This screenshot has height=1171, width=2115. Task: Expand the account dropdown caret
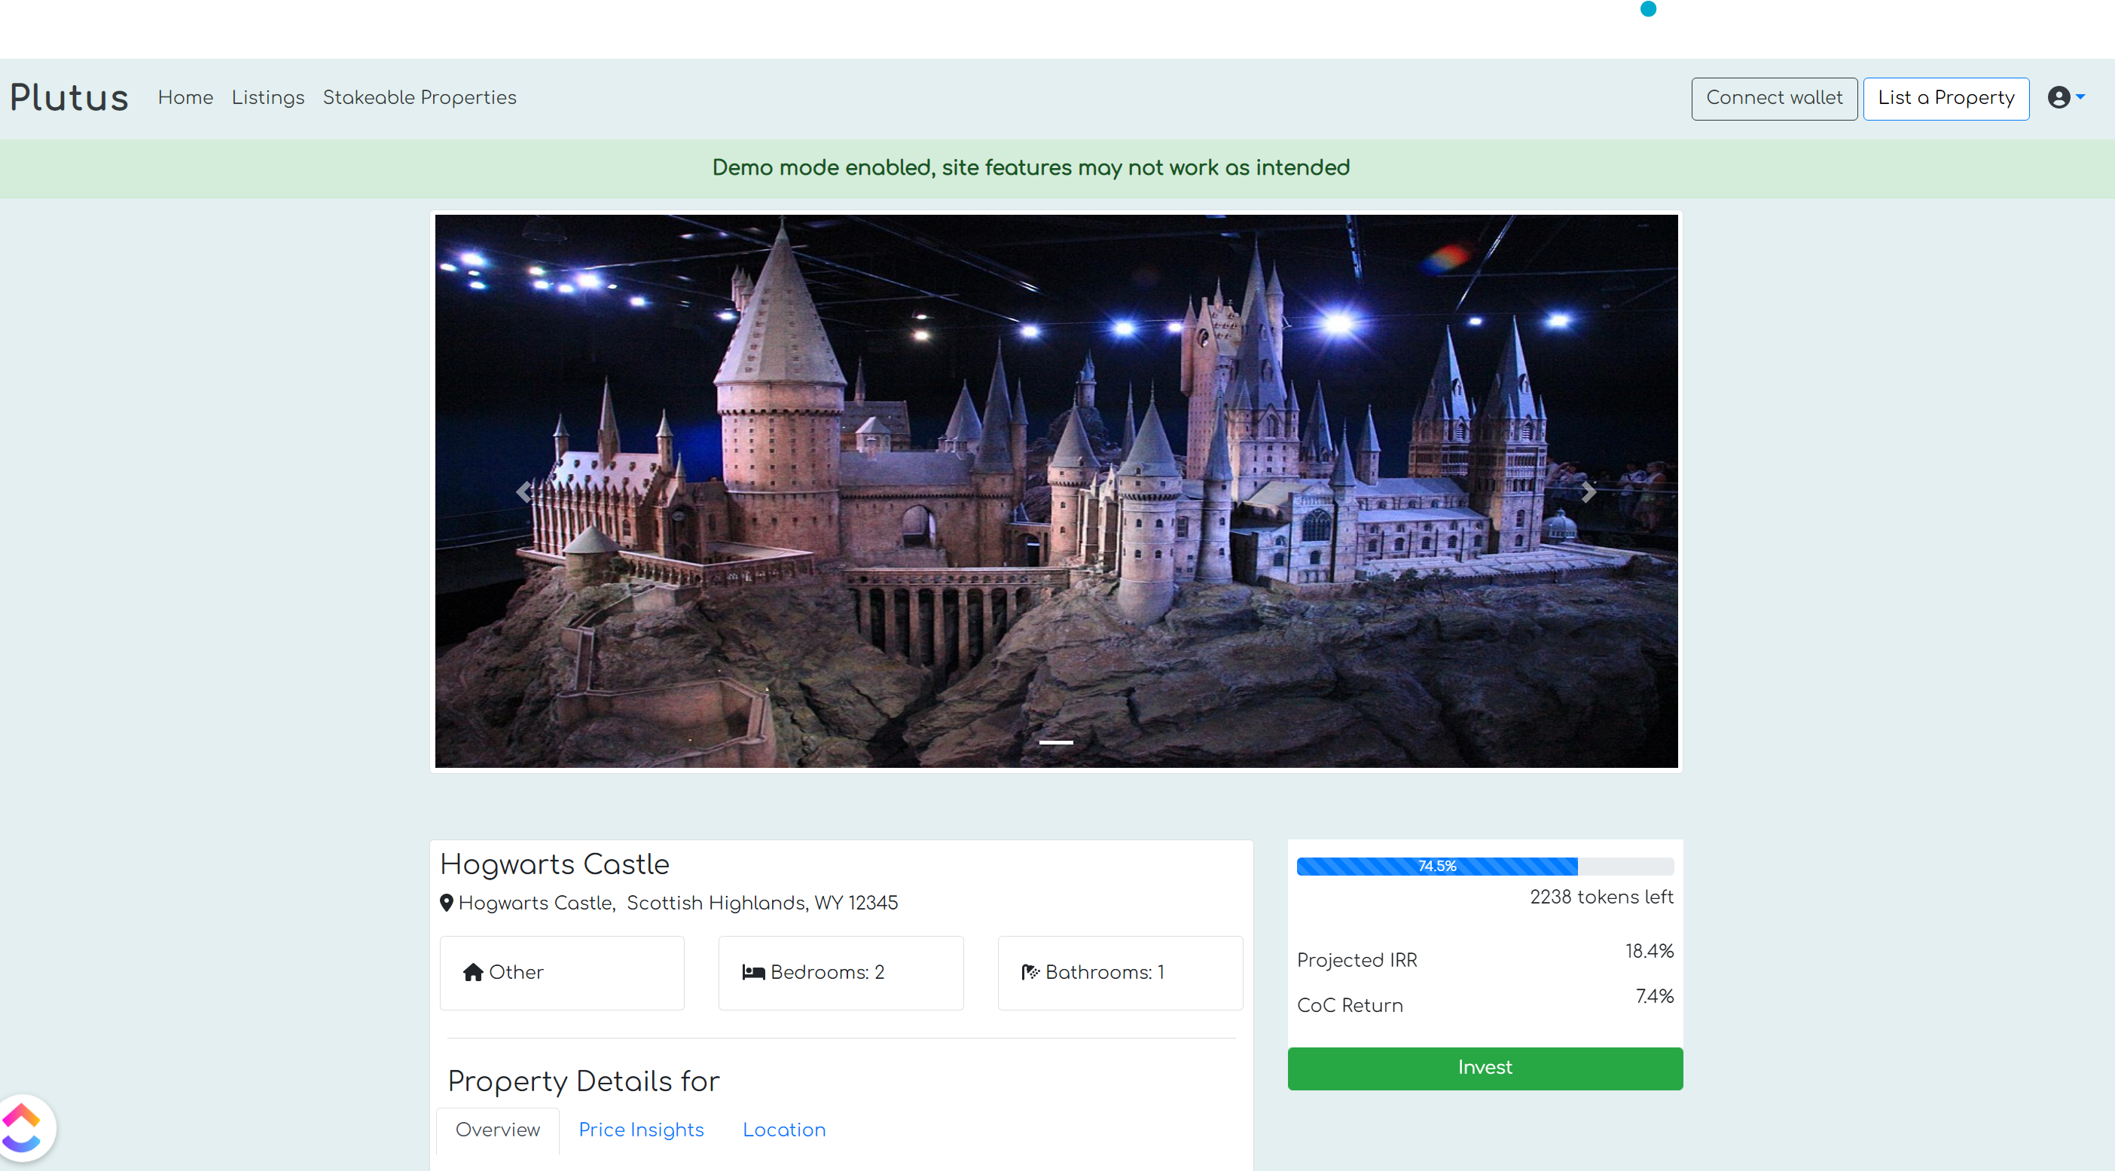point(2080,97)
